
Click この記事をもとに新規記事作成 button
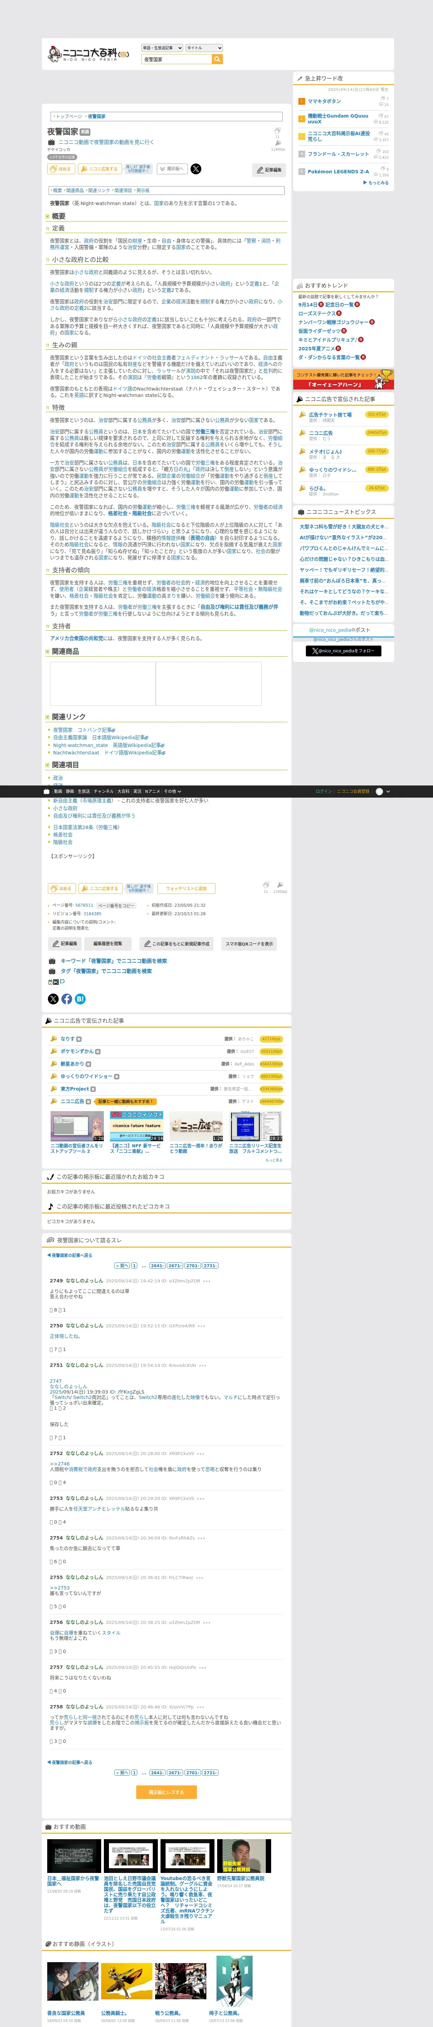[177, 944]
